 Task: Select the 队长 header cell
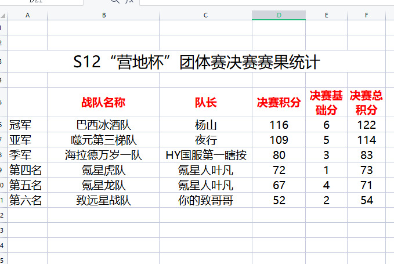coord(205,103)
